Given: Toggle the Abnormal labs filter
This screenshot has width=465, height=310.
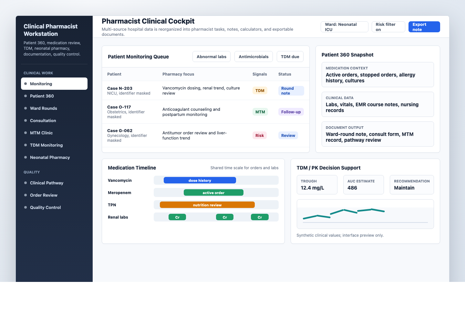Looking at the screenshot, I should (212, 57).
